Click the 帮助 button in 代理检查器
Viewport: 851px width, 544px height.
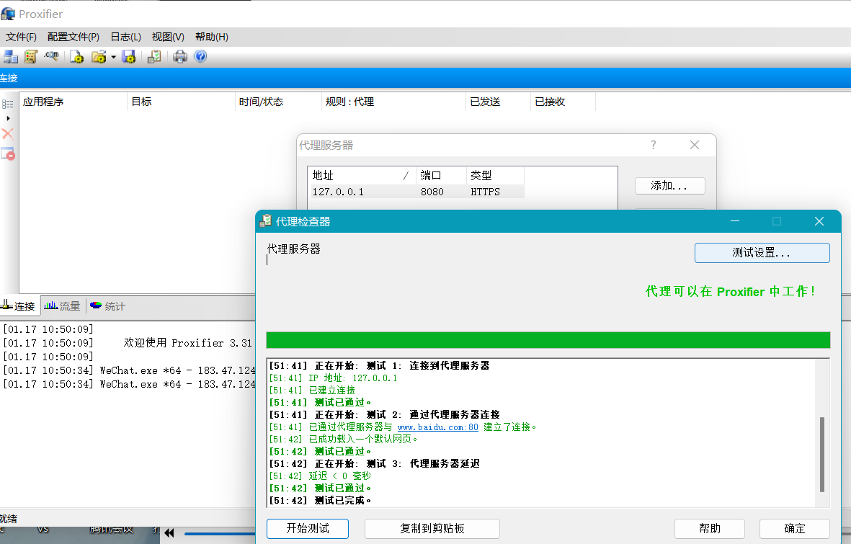(x=709, y=528)
